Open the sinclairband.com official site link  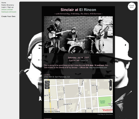tap(98, 68)
